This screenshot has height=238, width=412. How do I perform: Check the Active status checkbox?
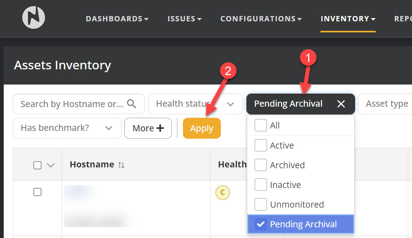pos(261,145)
